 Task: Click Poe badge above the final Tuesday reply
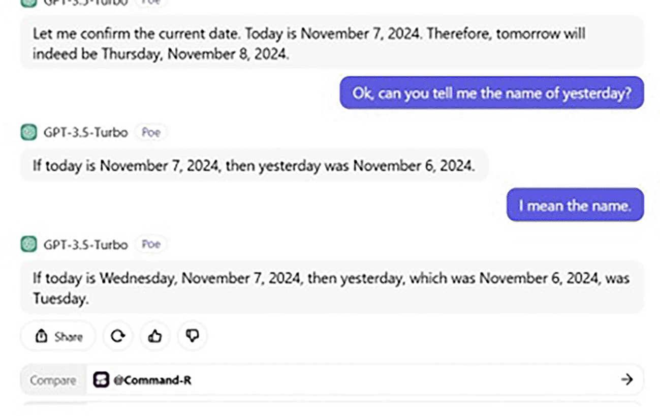click(x=151, y=245)
